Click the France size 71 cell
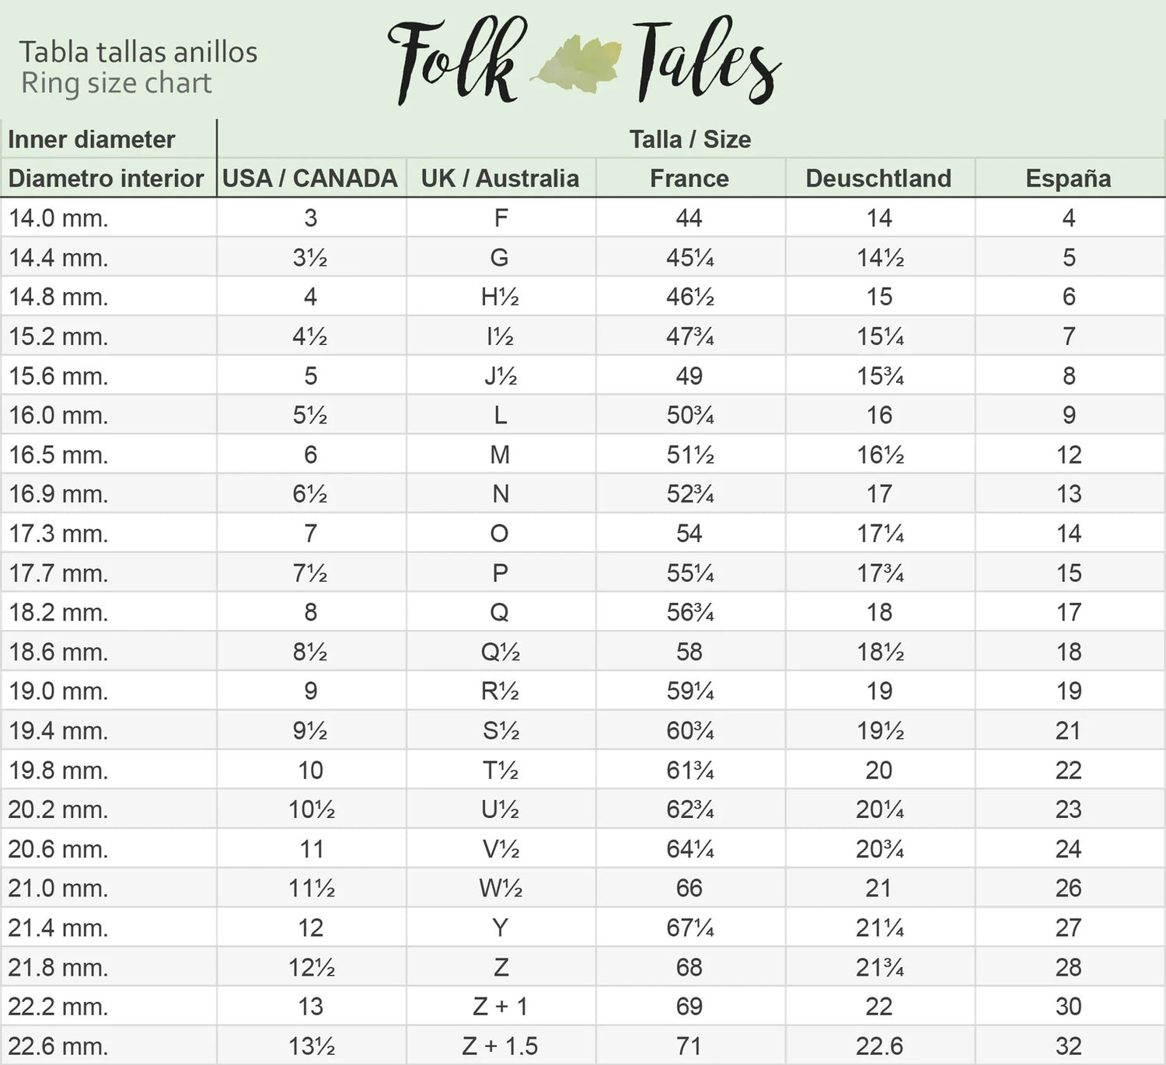This screenshot has height=1065, width=1166. coord(689,1046)
